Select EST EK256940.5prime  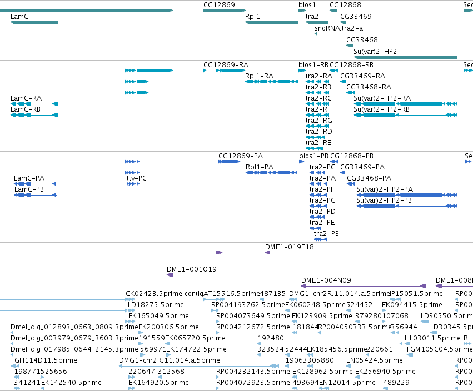[385, 372]
